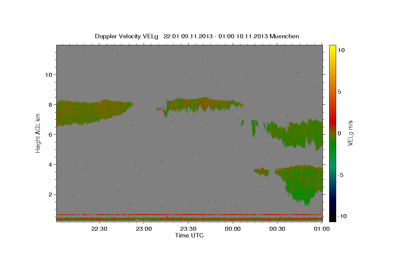
Task: Click the colorbar label '0'
Action: 339,133
